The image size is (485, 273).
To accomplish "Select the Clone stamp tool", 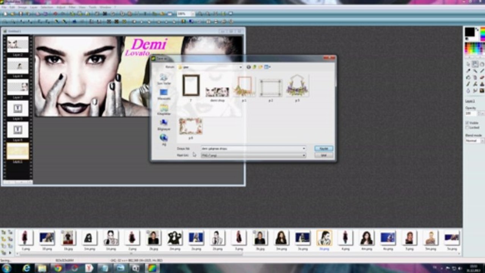I will [x=482, y=84].
